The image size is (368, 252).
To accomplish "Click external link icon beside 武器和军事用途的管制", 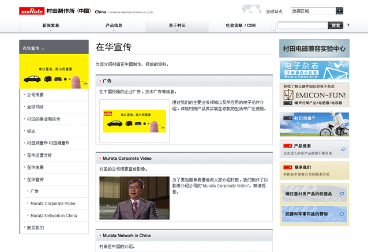I will (341, 214).
